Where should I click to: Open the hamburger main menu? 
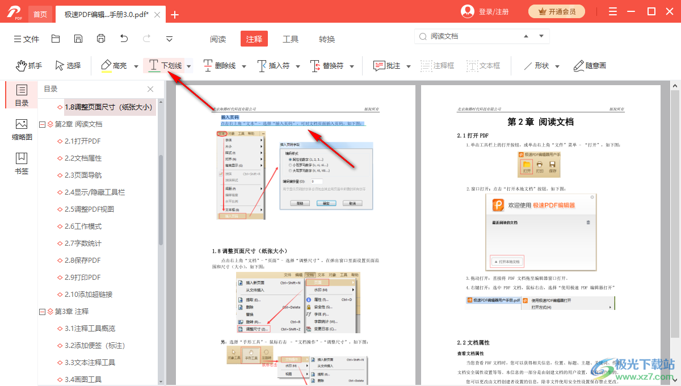pos(613,11)
